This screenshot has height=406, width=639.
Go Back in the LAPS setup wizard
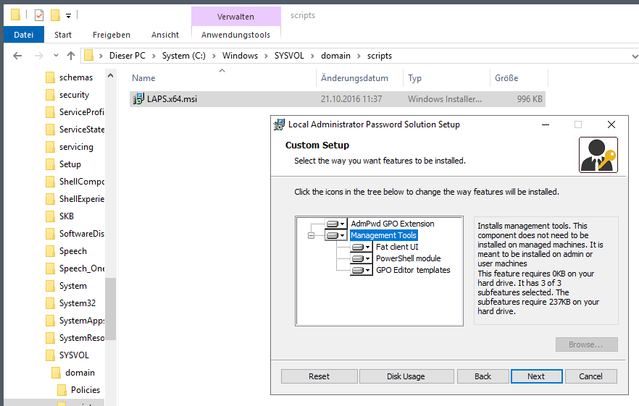point(483,376)
